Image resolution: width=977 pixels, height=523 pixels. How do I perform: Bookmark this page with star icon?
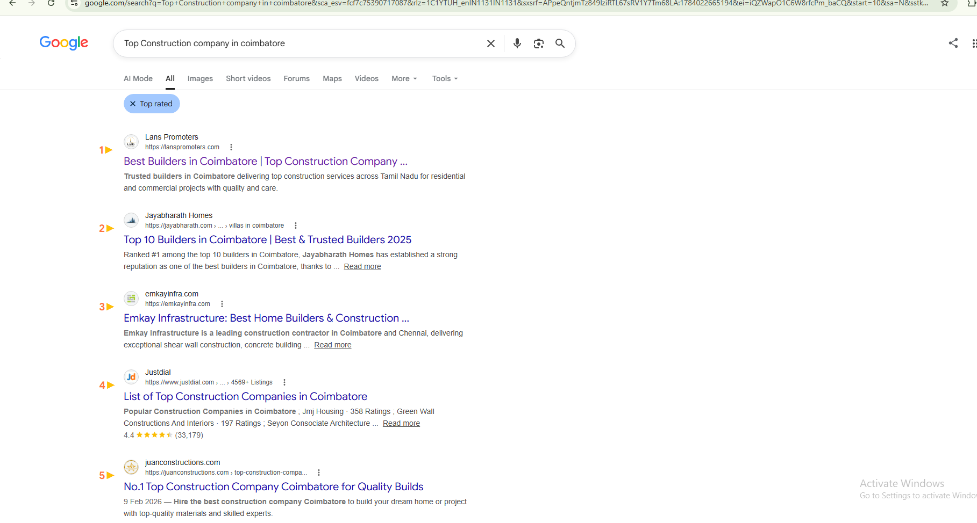[x=945, y=3]
